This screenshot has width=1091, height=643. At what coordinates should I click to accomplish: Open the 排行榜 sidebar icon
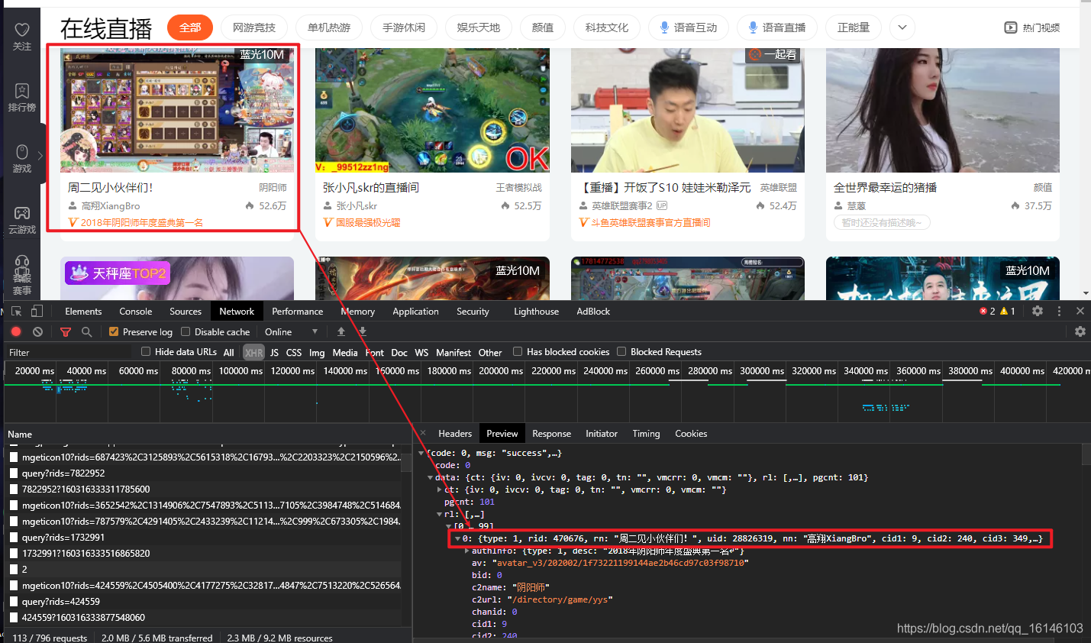point(22,91)
